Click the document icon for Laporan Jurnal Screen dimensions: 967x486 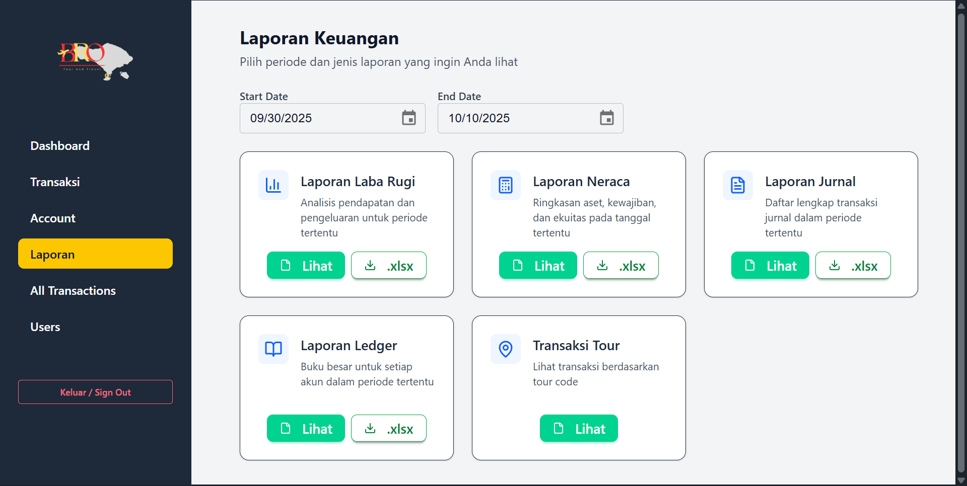pos(738,185)
